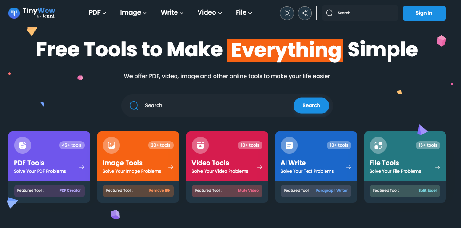Open the File Tools card title
This screenshot has height=228, width=461.
[x=384, y=163]
